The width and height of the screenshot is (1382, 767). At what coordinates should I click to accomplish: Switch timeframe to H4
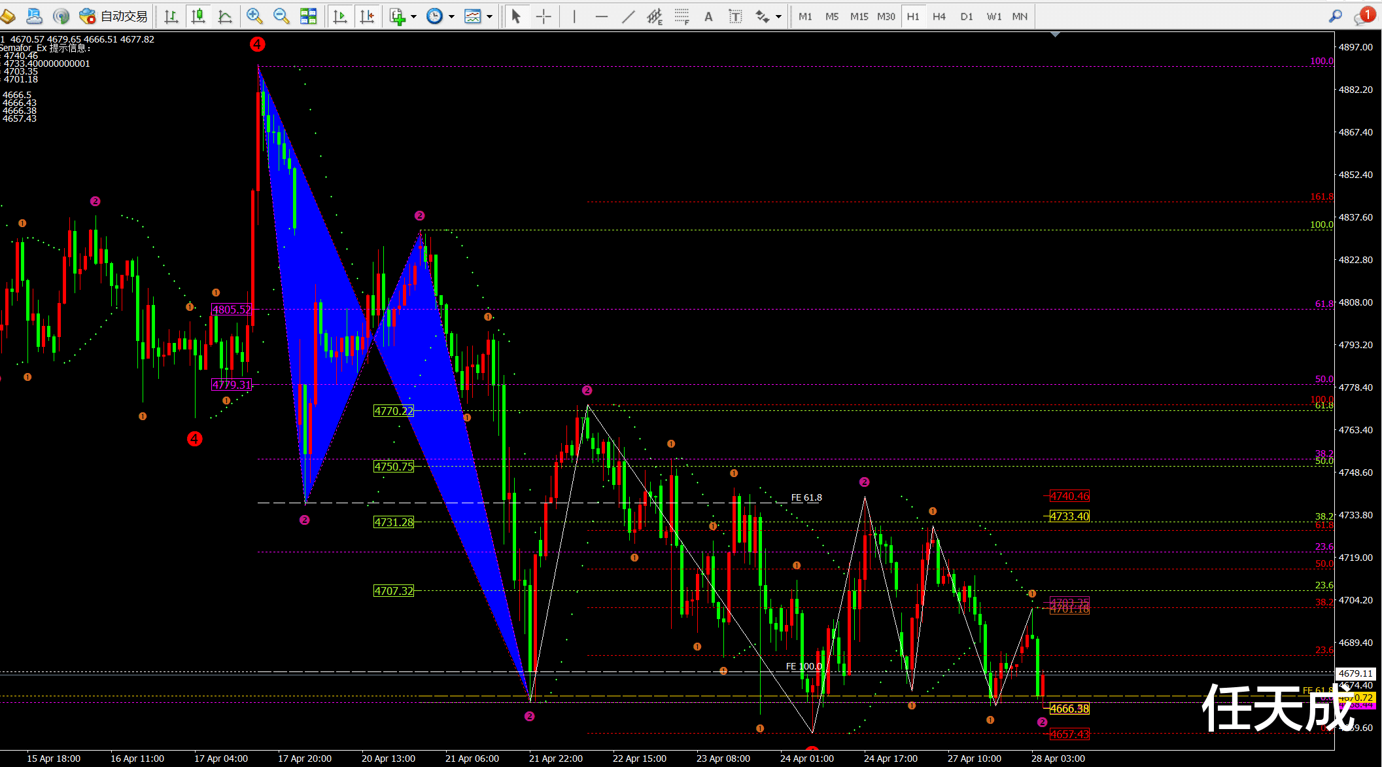[939, 16]
